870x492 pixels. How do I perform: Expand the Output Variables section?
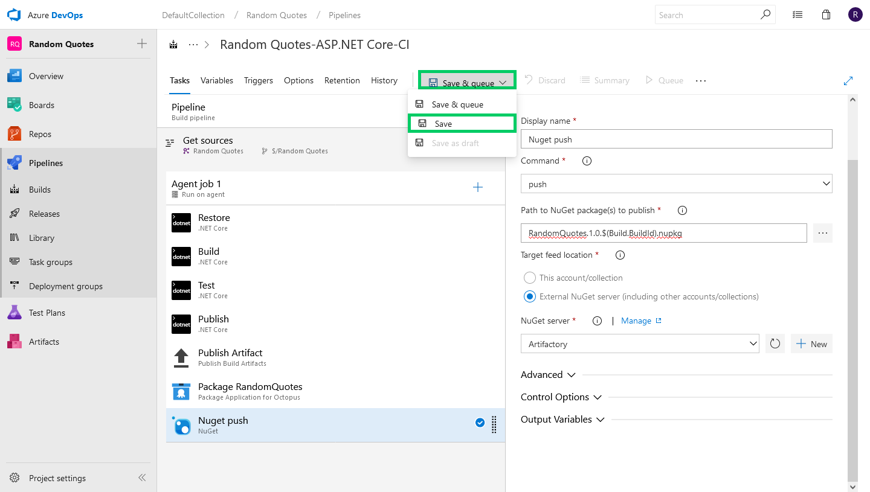pyautogui.click(x=562, y=420)
